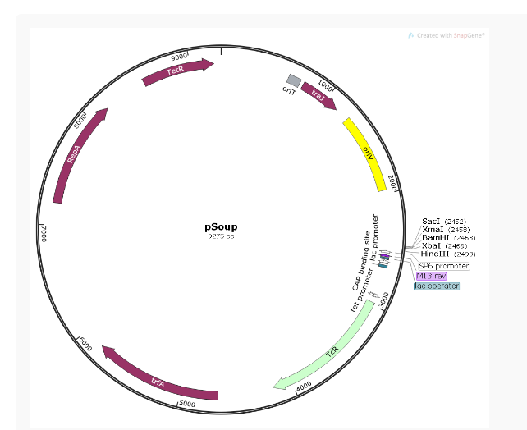Click the XmaI enzyme site label
This screenshot has width=527, height=430.
432,230
